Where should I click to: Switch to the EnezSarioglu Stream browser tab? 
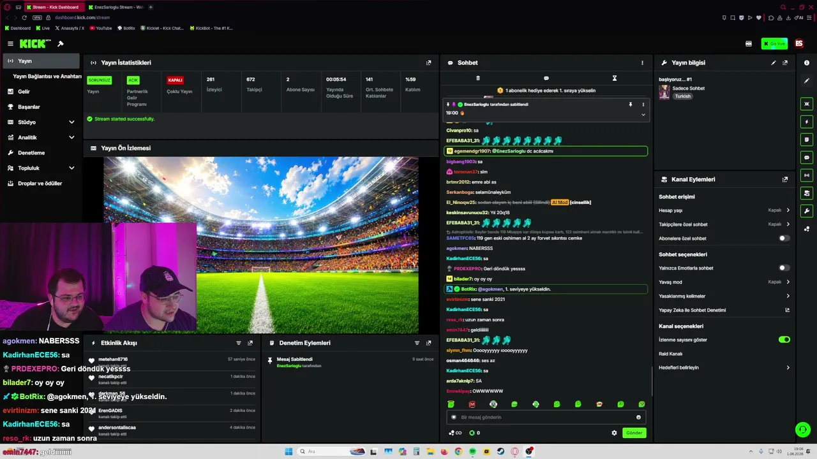116,7
